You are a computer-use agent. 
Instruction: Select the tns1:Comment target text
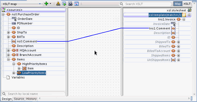[x=160, y=28]
